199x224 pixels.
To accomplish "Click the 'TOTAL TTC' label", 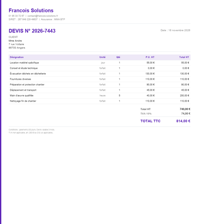I will 150,121.
